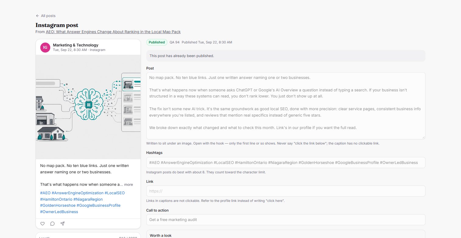Viewport: 461px width, 238px height.
Task: Click the 'Worth a look' panel heading
Action: [x=161, y=236]
